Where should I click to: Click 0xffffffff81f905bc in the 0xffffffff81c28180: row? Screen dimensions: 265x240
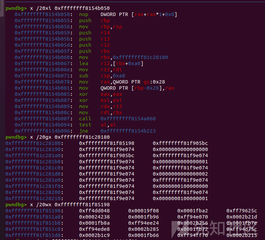pyautogui.click(x=180, y=143)
